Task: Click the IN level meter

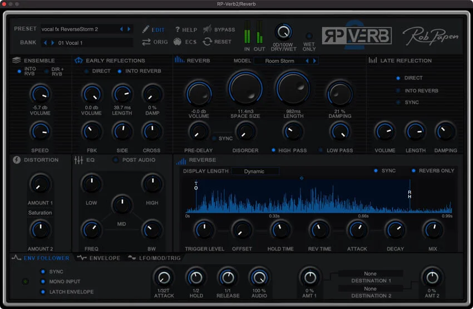Action: click(247, 33)
